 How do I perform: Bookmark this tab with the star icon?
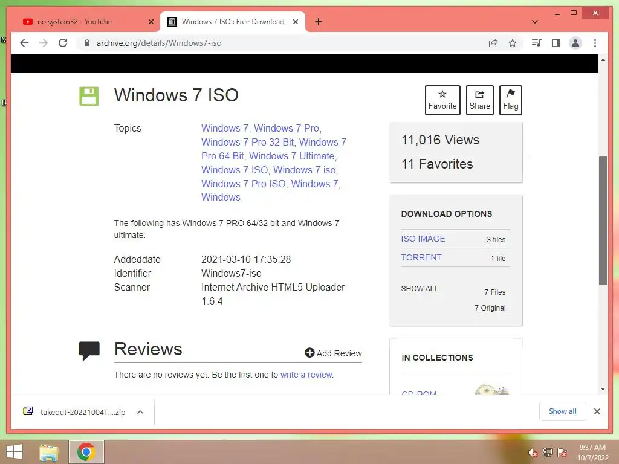click(513, 43)
